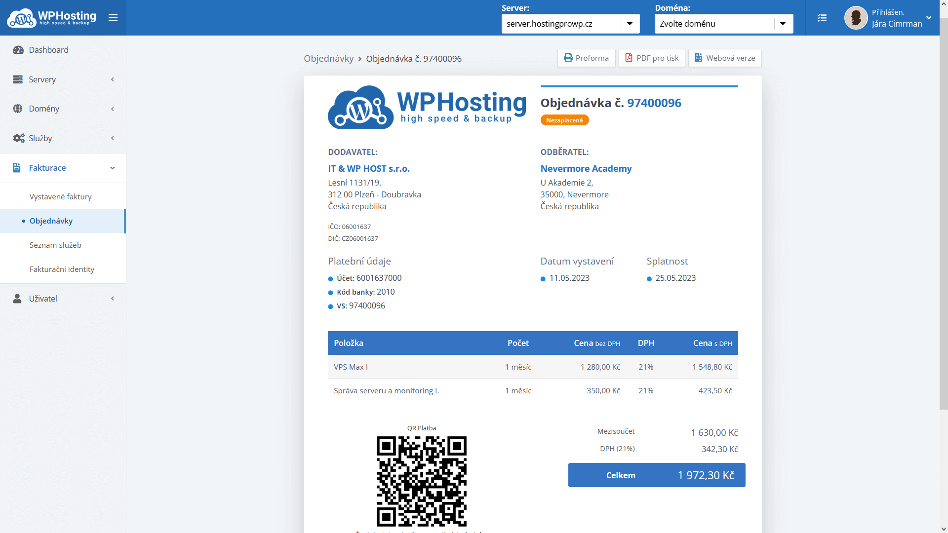Click the hamburger menu icon

click(113, 18)
